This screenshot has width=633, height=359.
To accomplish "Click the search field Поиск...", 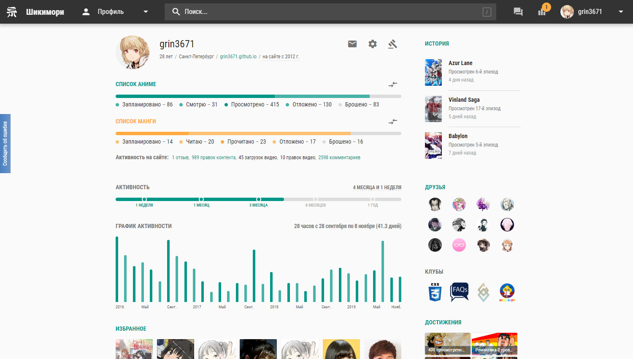I will [329, 12].
